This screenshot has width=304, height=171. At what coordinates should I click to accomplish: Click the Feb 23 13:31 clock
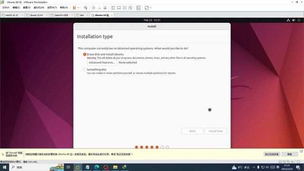(152, 20)
